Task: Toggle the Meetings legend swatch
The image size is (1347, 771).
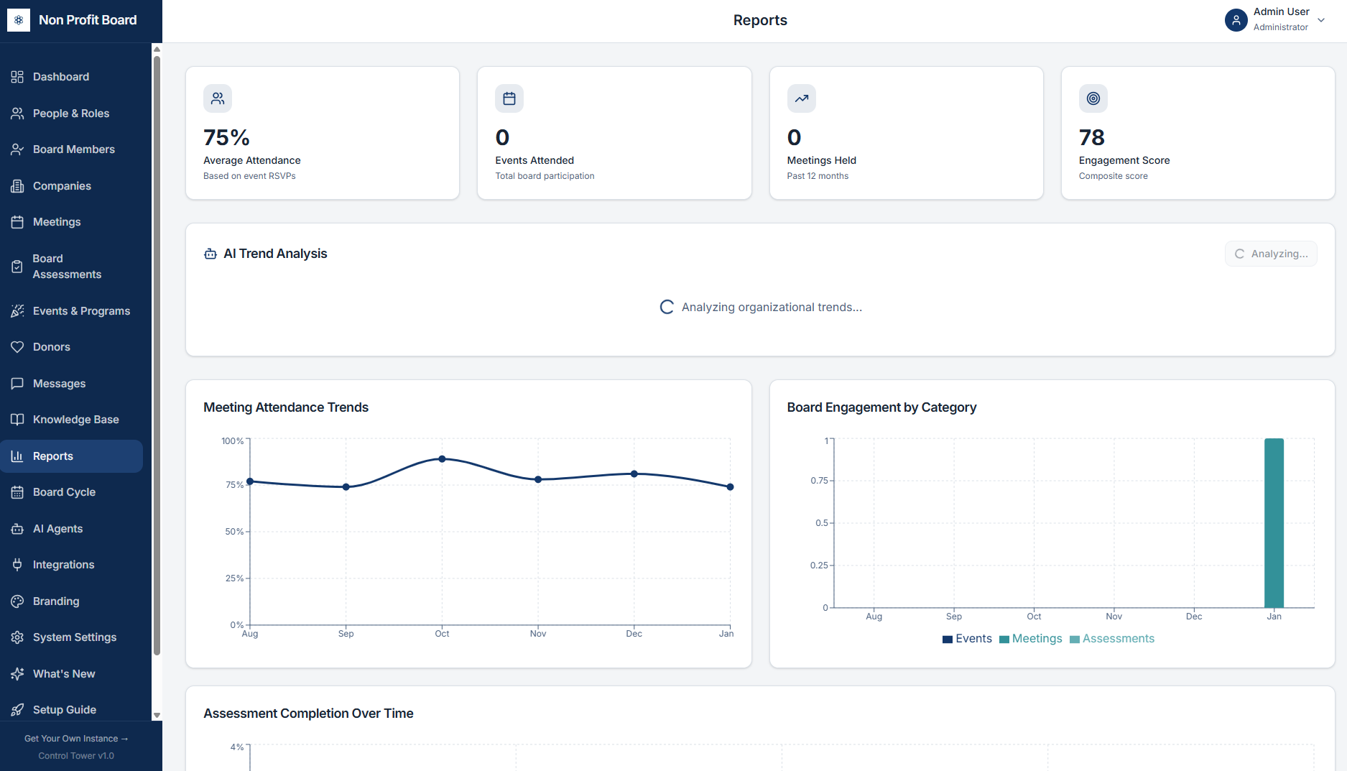Action: click(1004, 640)
